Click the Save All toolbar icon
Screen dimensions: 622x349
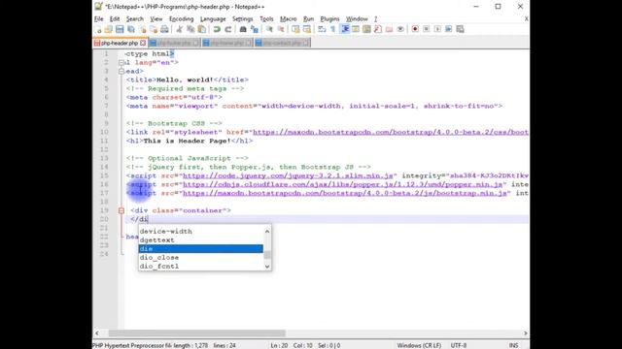click(x=130, y=29)
